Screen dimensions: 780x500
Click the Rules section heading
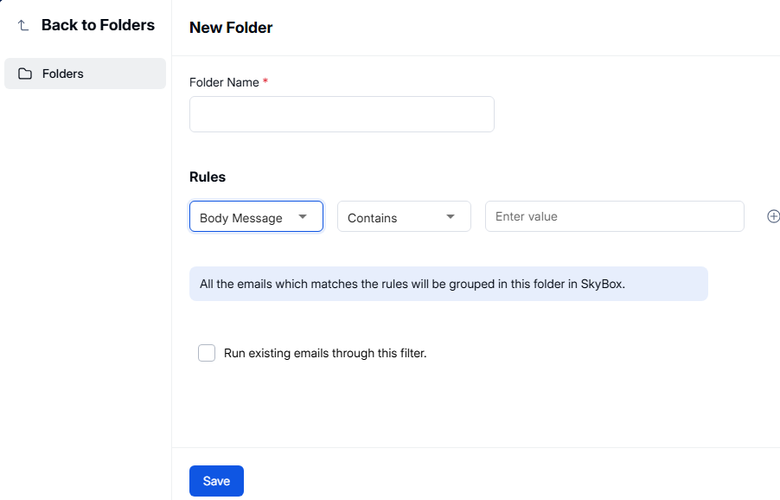click(208, 176)
